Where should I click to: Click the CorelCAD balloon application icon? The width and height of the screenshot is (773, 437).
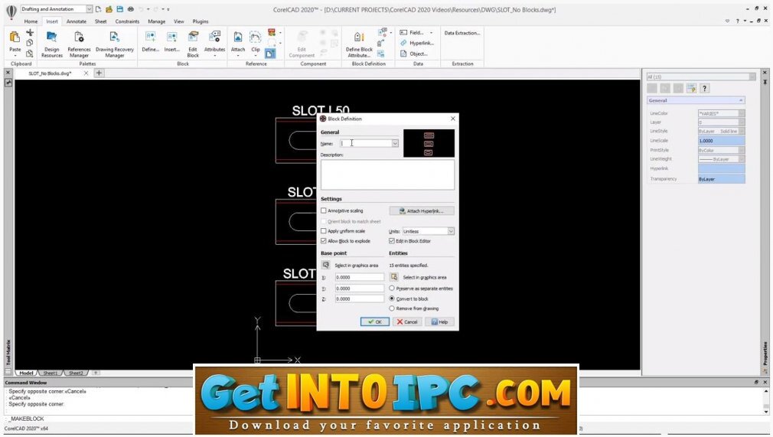pos(11,11)
